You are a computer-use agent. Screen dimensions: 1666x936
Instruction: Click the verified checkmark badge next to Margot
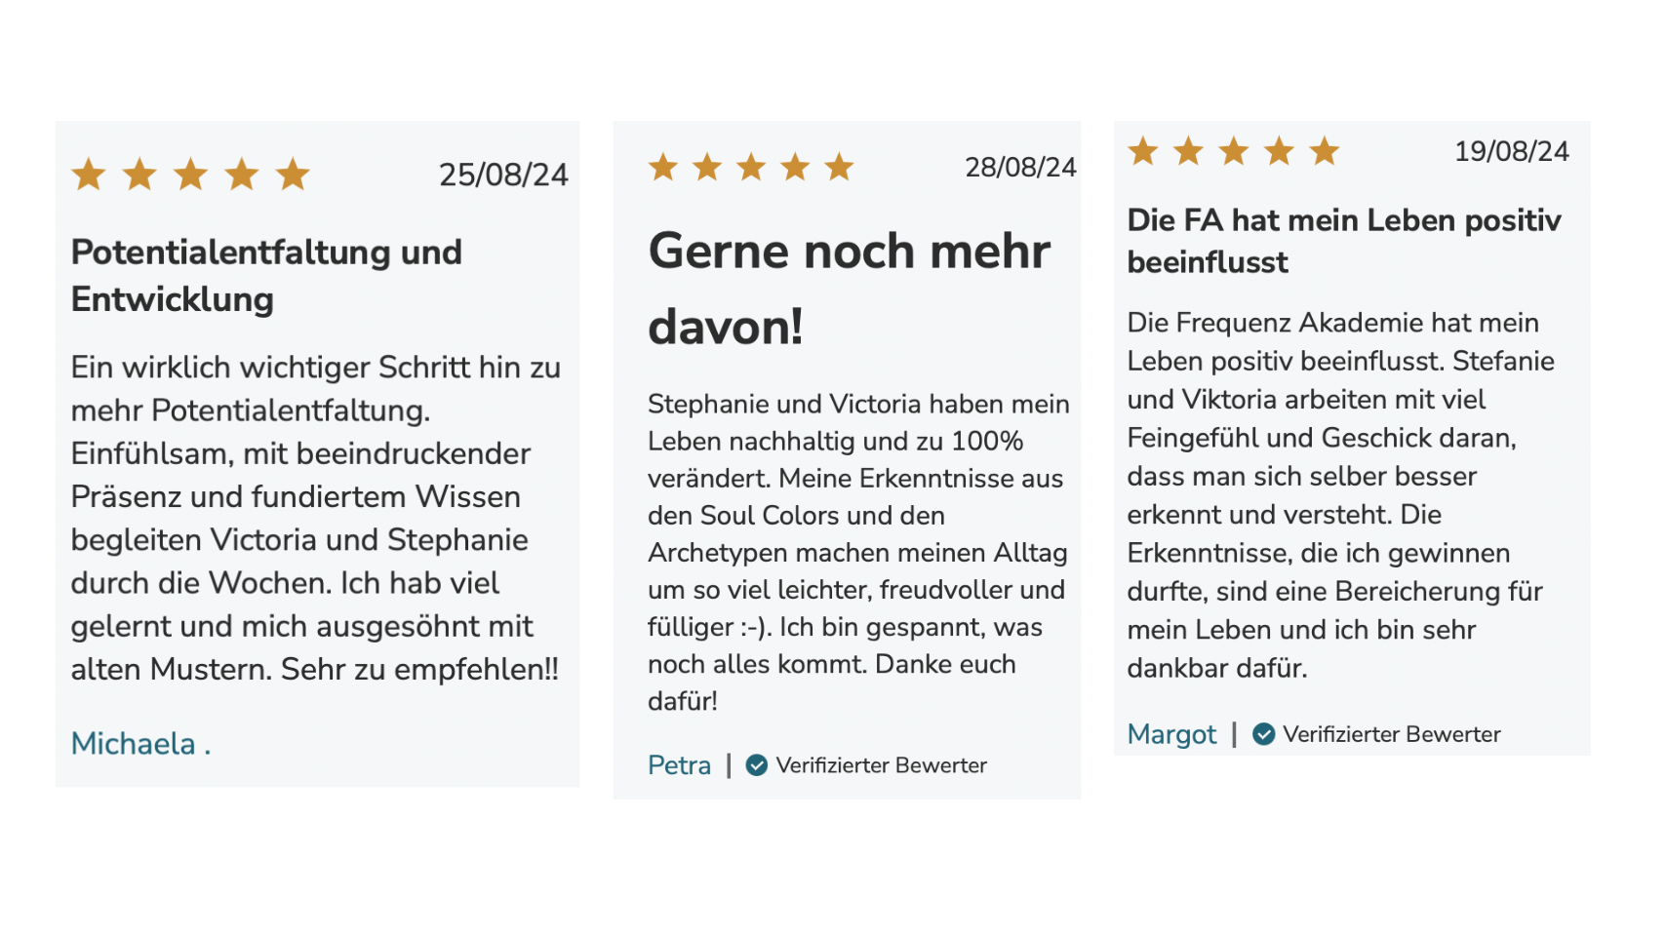click(x=1264, y=734)
